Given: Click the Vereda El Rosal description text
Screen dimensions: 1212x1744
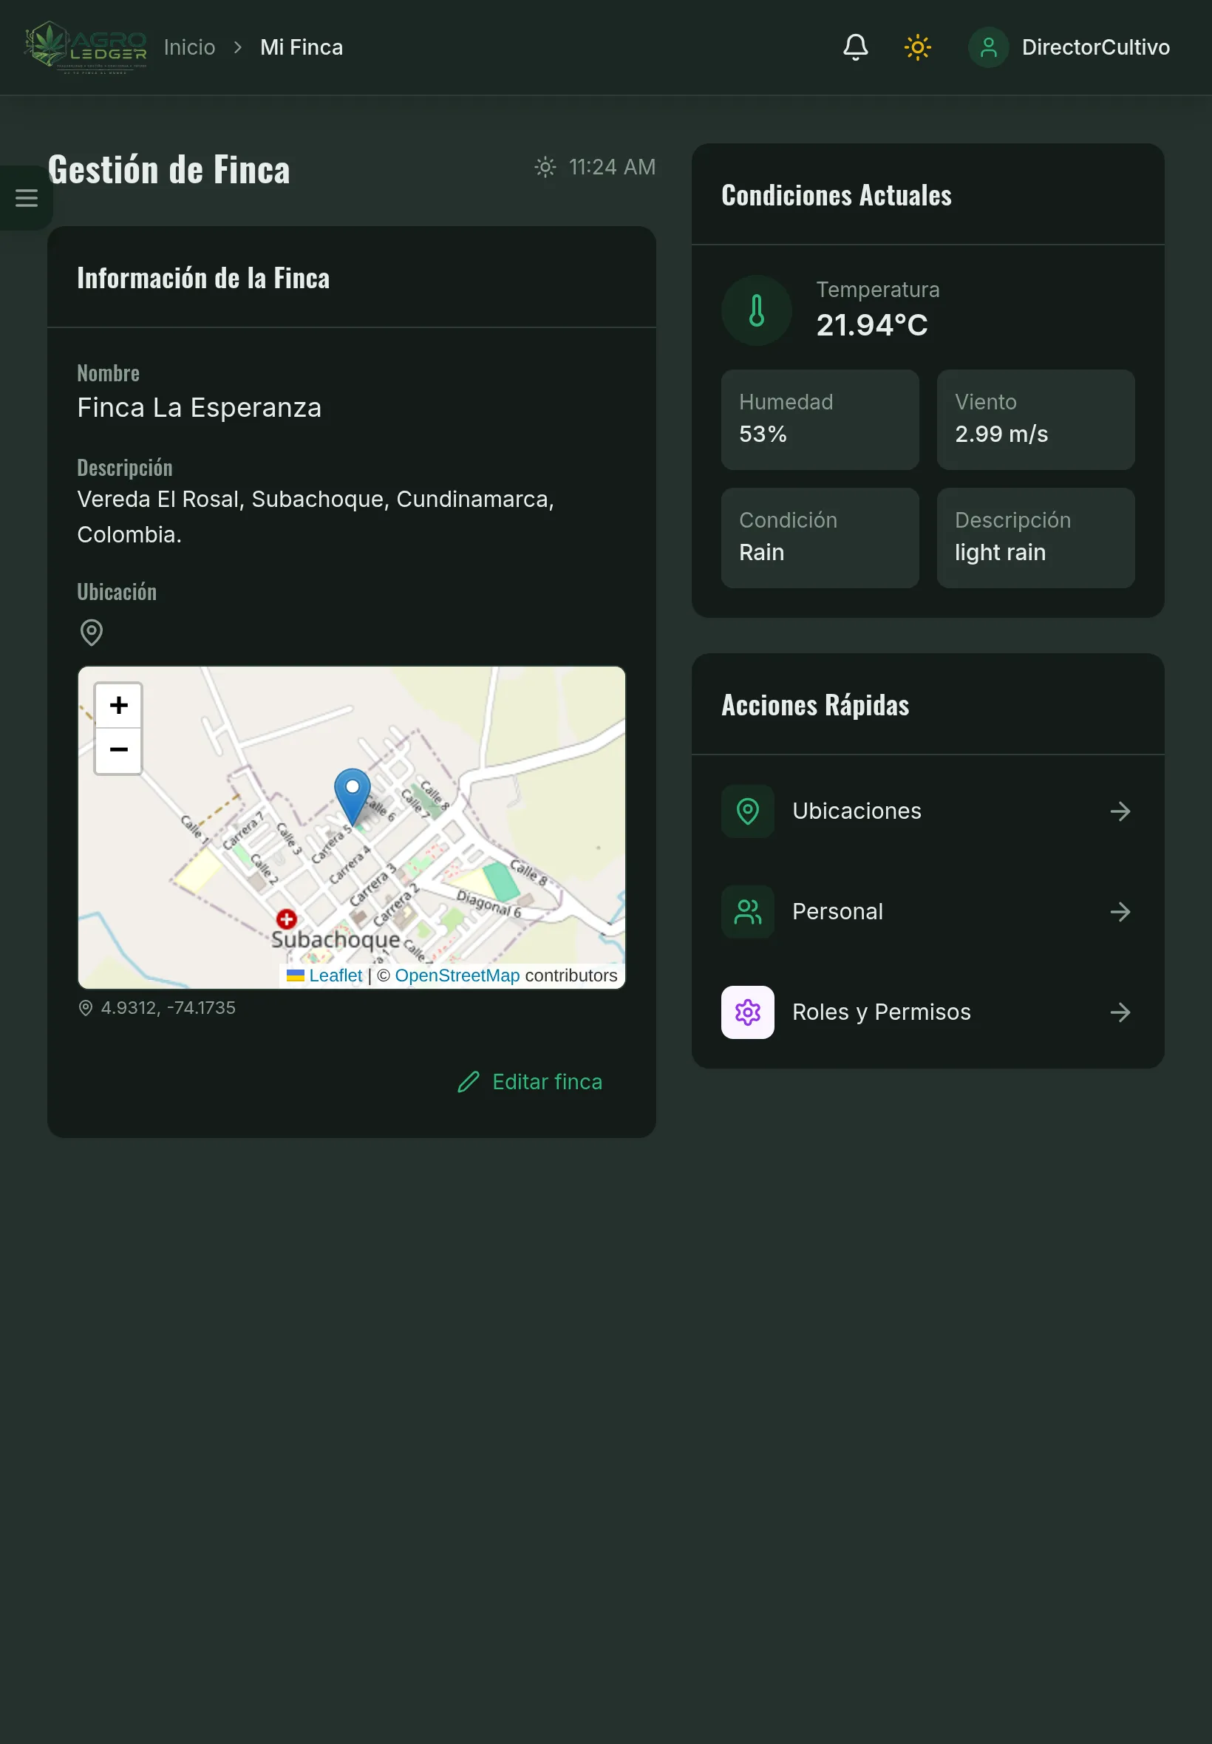Looking at the screenshot, I should coord(316,517).
